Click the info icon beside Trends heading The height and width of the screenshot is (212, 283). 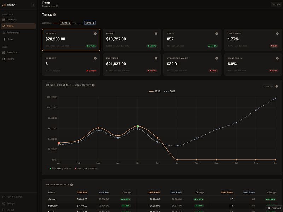click(54, 14)
